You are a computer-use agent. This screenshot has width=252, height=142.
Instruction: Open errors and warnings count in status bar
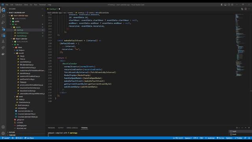pos(19,138)
